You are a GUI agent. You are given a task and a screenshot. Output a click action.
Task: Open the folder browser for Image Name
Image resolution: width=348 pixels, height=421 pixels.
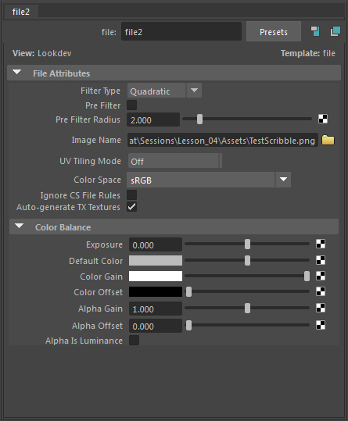328,140
